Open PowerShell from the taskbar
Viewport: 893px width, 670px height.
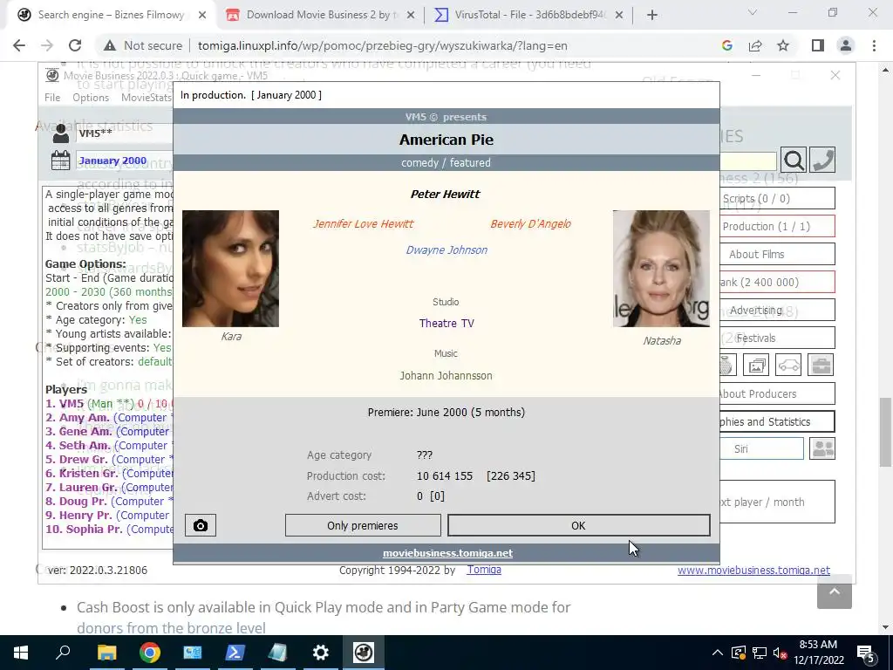235,653
